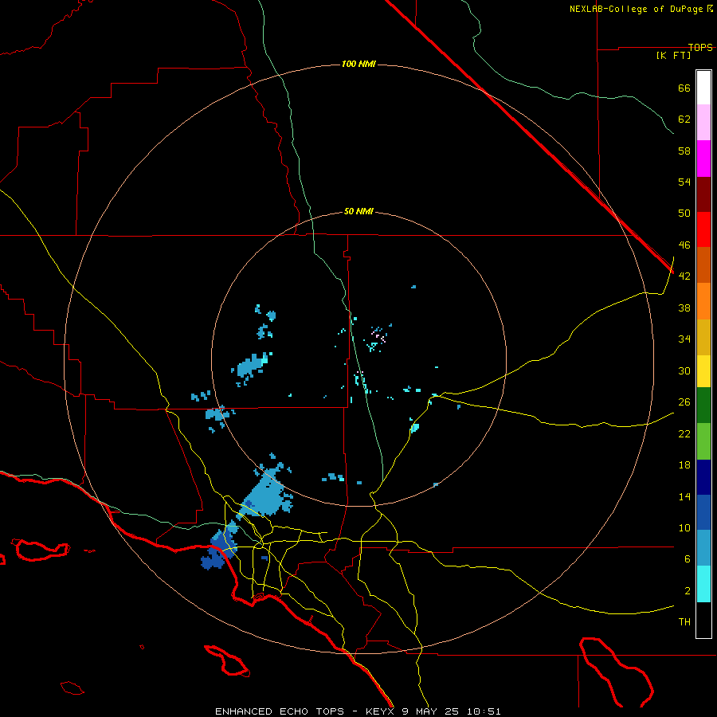
Task: Pick the dark maroon legend swatch
Action: 703,194
